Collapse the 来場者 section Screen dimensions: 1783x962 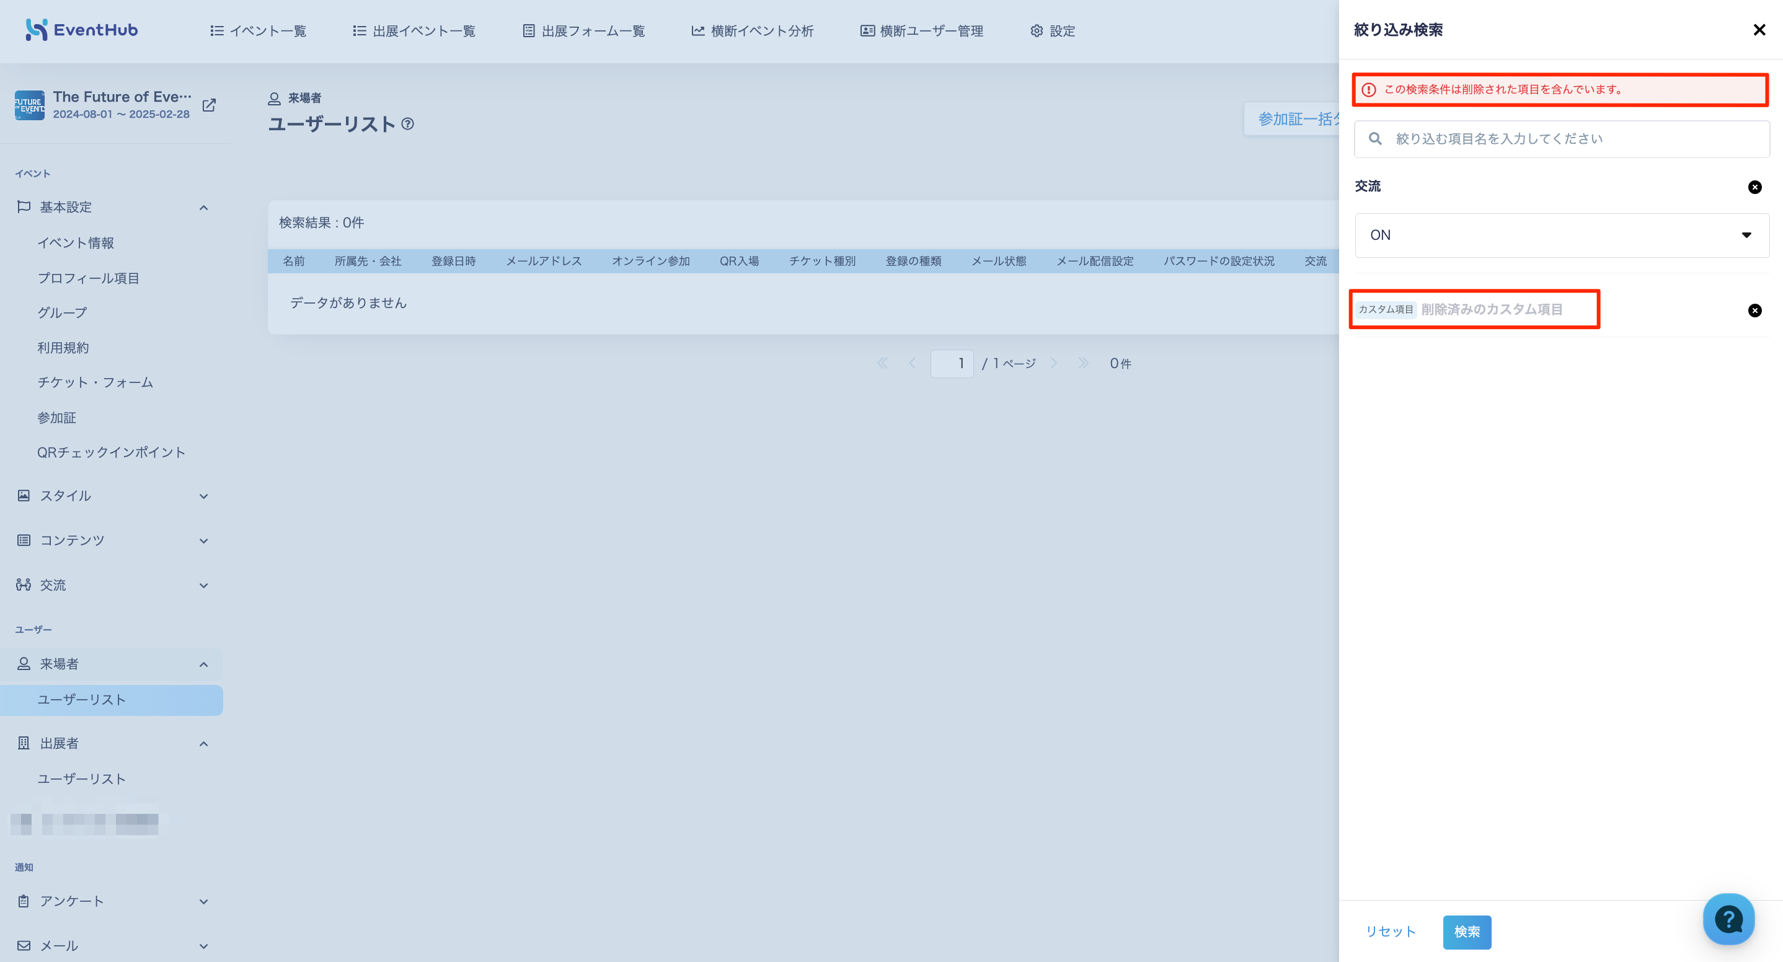click(x=203, y=664)
